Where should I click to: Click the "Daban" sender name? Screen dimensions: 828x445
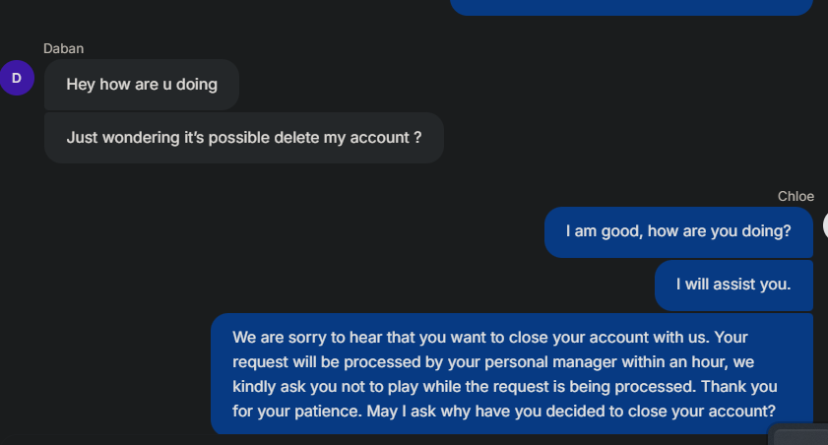(x=63, y=48)
